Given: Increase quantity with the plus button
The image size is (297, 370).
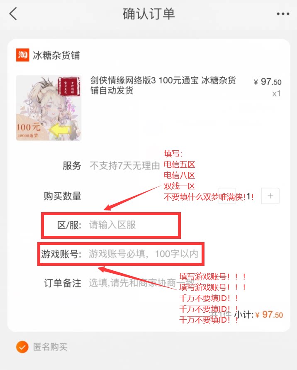Looking at the screenshot, I should click(x=270, y=196).
